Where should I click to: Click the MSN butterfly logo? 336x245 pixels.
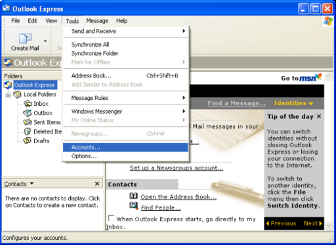319,76
